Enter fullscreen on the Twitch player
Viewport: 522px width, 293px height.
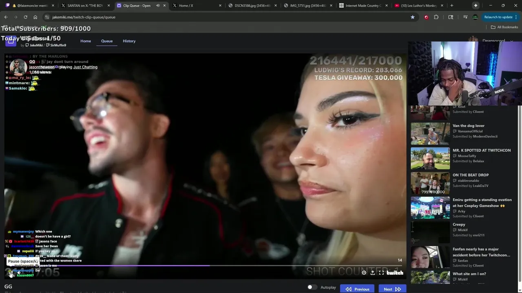(381, 273)
